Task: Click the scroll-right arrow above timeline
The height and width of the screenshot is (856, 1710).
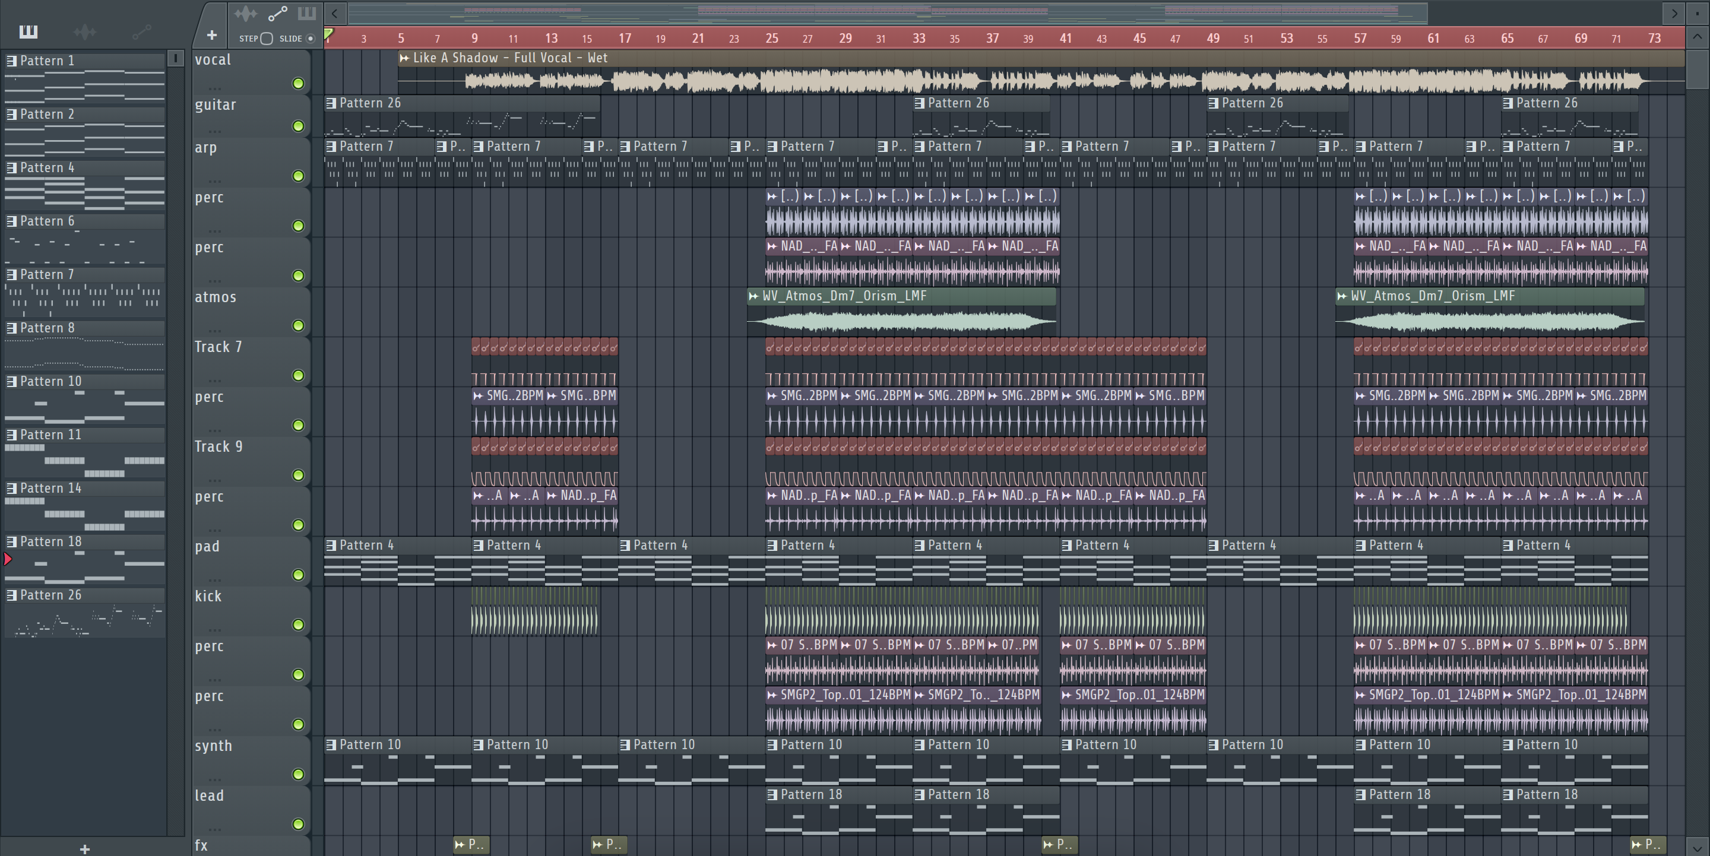Action: [1674, 12]
